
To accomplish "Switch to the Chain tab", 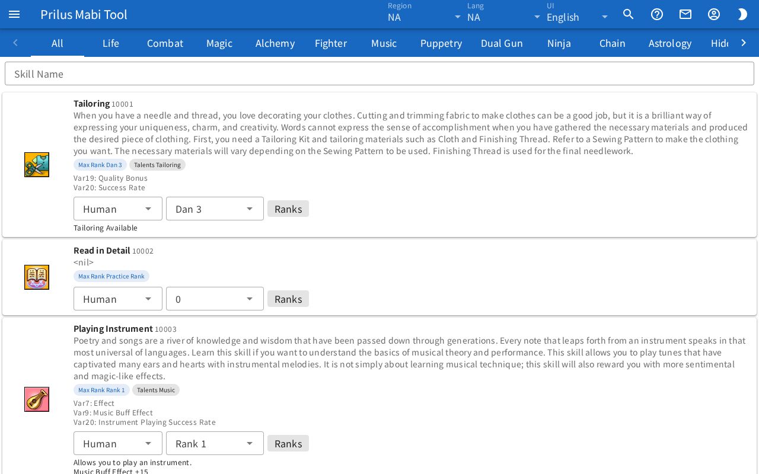I will point(613,43).
